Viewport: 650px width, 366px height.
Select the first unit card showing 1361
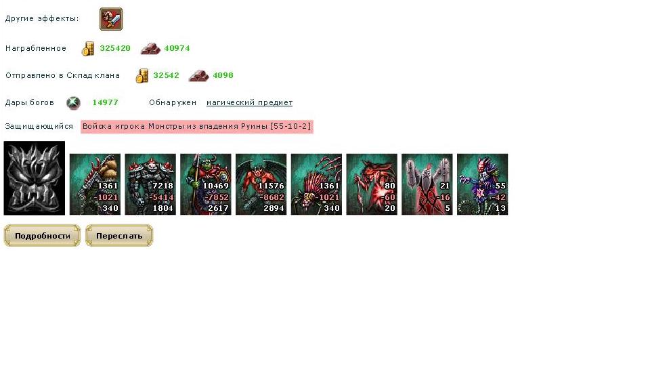pyautogui.click(x=95, y=184)
